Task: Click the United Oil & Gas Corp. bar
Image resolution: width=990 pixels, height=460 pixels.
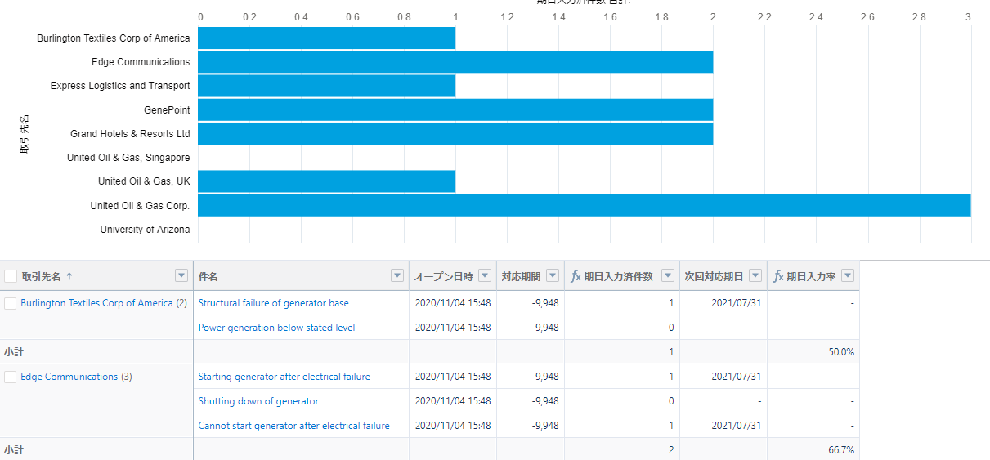Action: tap(585, 205)
